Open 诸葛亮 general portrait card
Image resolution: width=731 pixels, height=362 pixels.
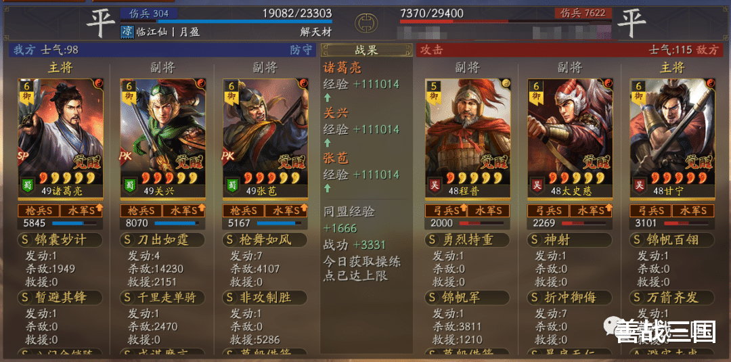point(61,138)
